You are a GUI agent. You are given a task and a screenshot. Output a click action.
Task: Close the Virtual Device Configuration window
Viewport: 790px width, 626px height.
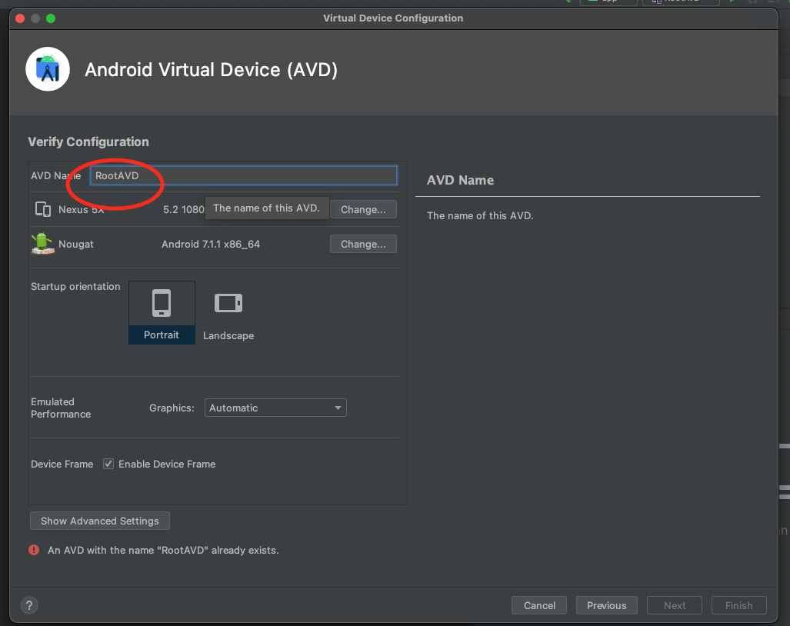pyautogui.click(x=20, y=18)
